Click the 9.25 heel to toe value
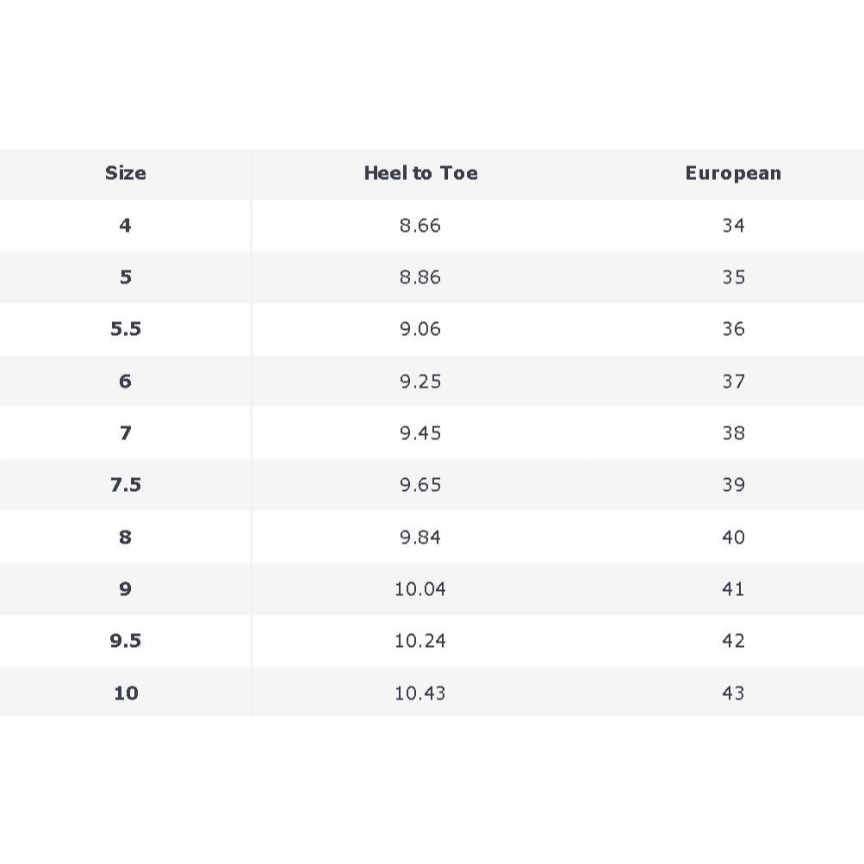 [x=420, y=382]
